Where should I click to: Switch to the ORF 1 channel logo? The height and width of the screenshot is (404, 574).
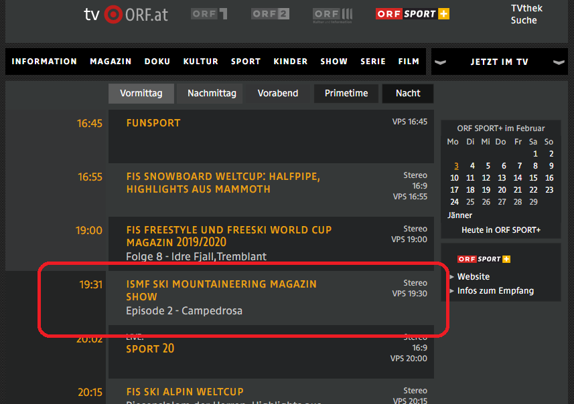tap(209, 14)
